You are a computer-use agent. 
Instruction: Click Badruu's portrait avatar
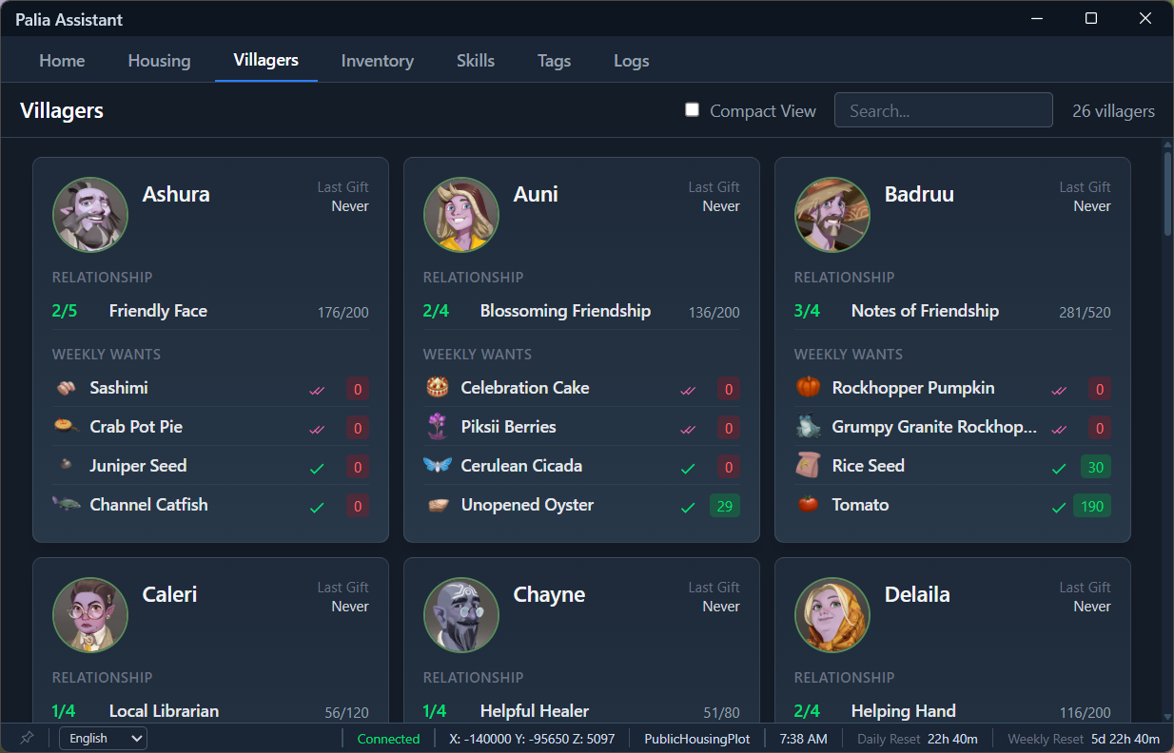pos(832,215)
